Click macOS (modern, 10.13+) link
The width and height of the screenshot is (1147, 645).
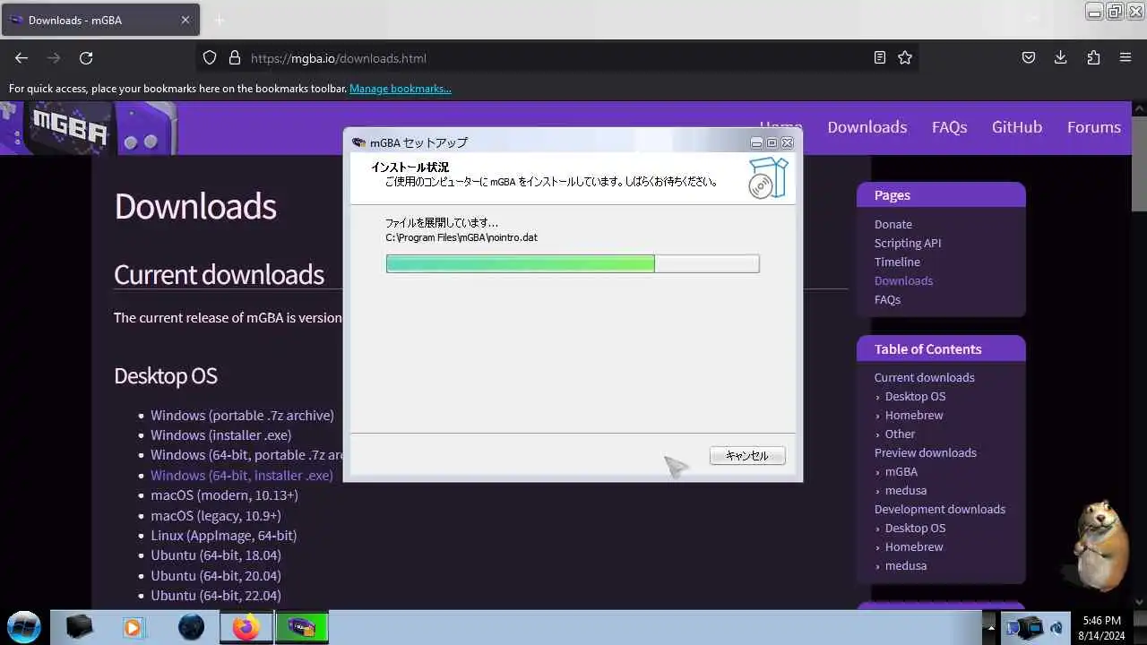224,494
